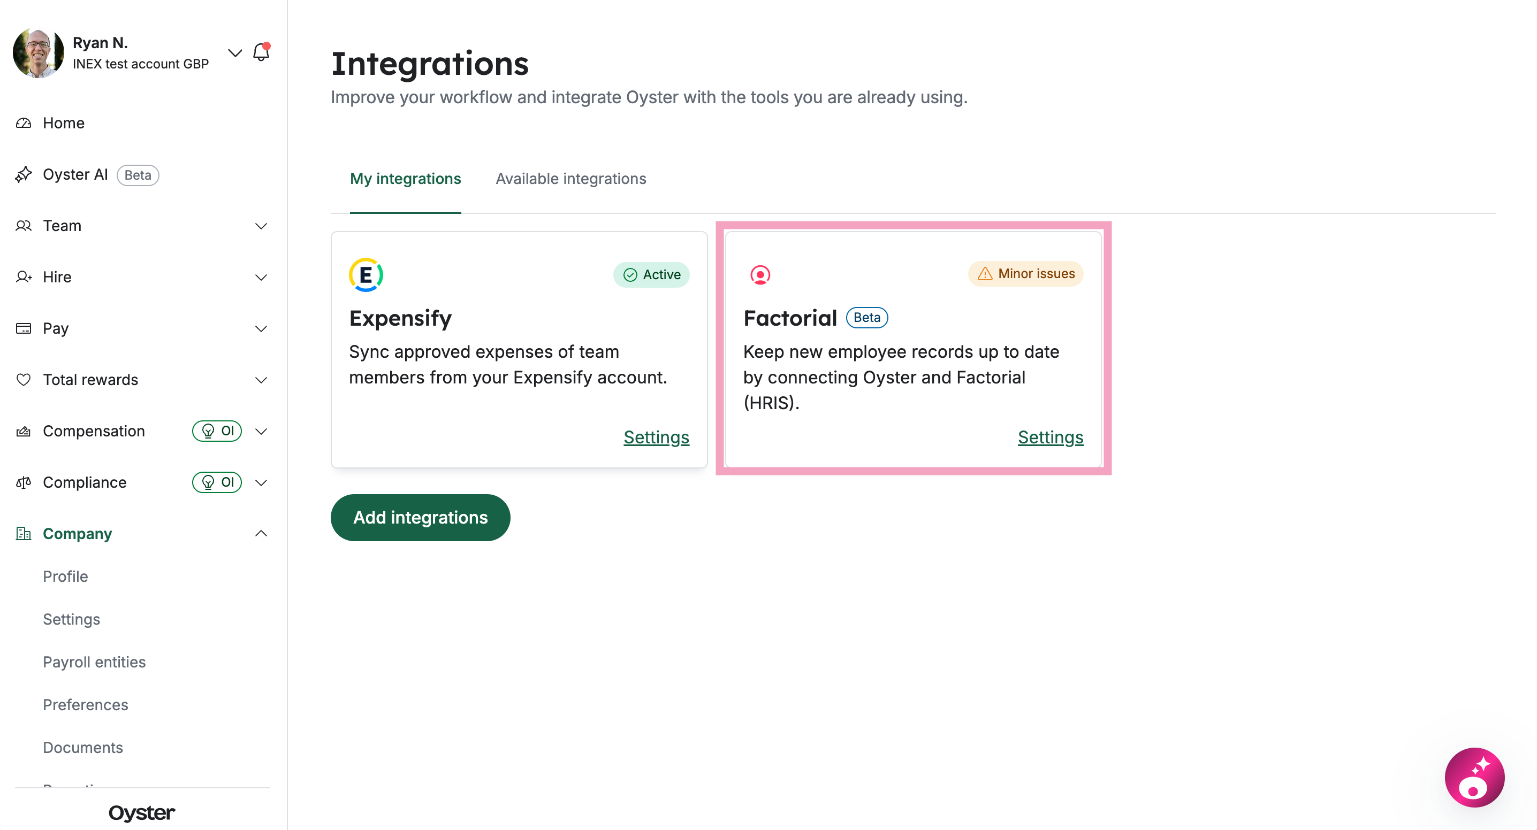
Task: Collapse the Company menu chevron
Action: tap(261, 533)
